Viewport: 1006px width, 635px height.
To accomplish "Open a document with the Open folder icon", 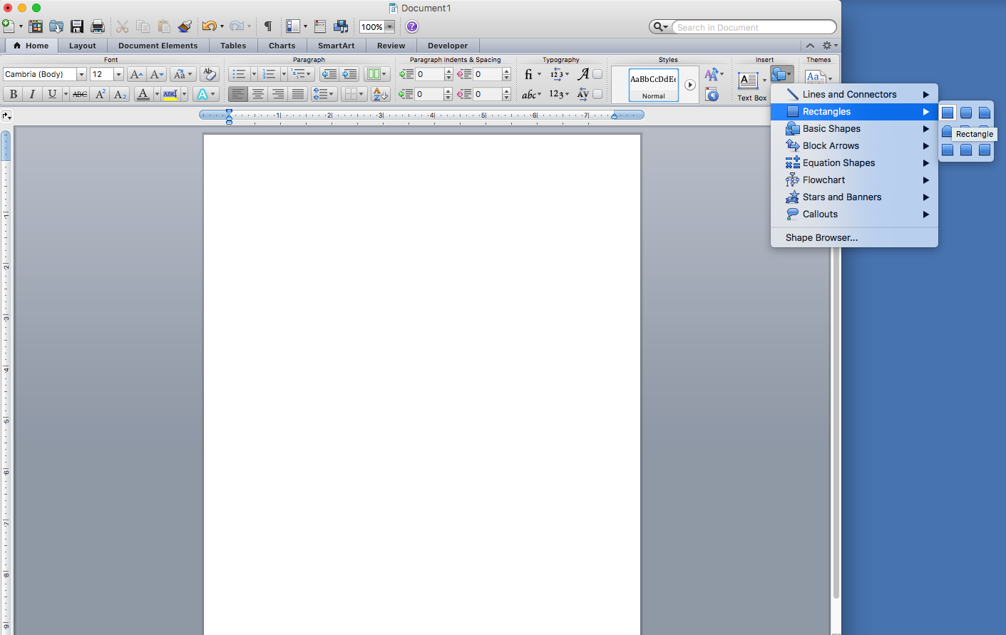I will pos(56,27).
